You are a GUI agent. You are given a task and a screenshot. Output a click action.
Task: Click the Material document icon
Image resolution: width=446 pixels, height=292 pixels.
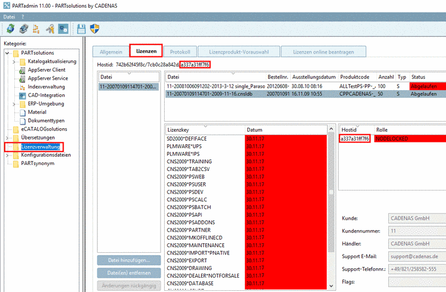click(23, 112)
